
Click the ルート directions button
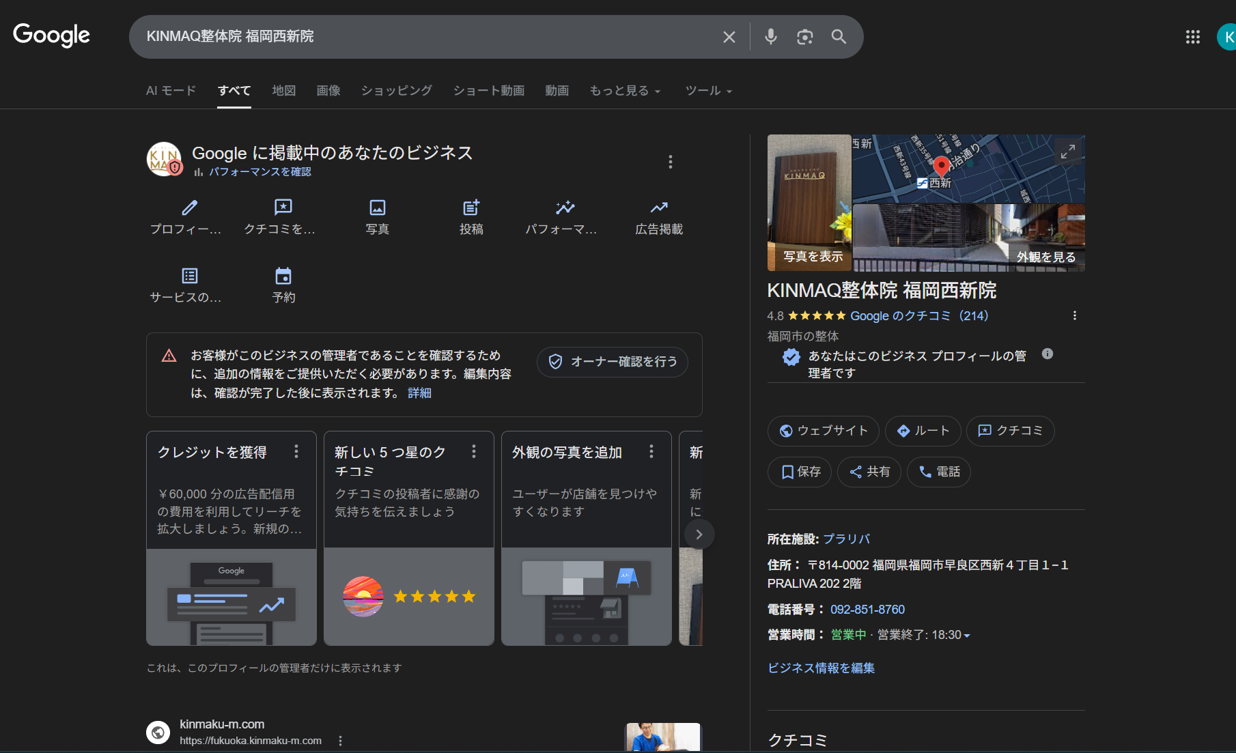[923, 431]
